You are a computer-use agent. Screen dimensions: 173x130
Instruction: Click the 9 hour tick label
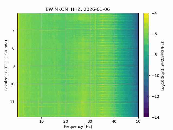(14, 66)
